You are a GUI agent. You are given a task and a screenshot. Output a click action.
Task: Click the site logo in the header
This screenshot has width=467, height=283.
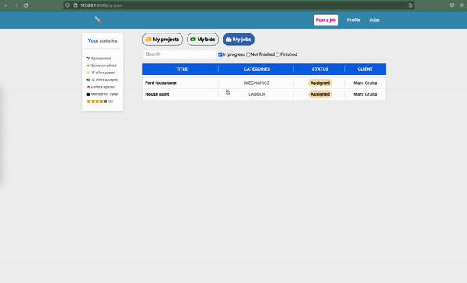click(99, 20)
